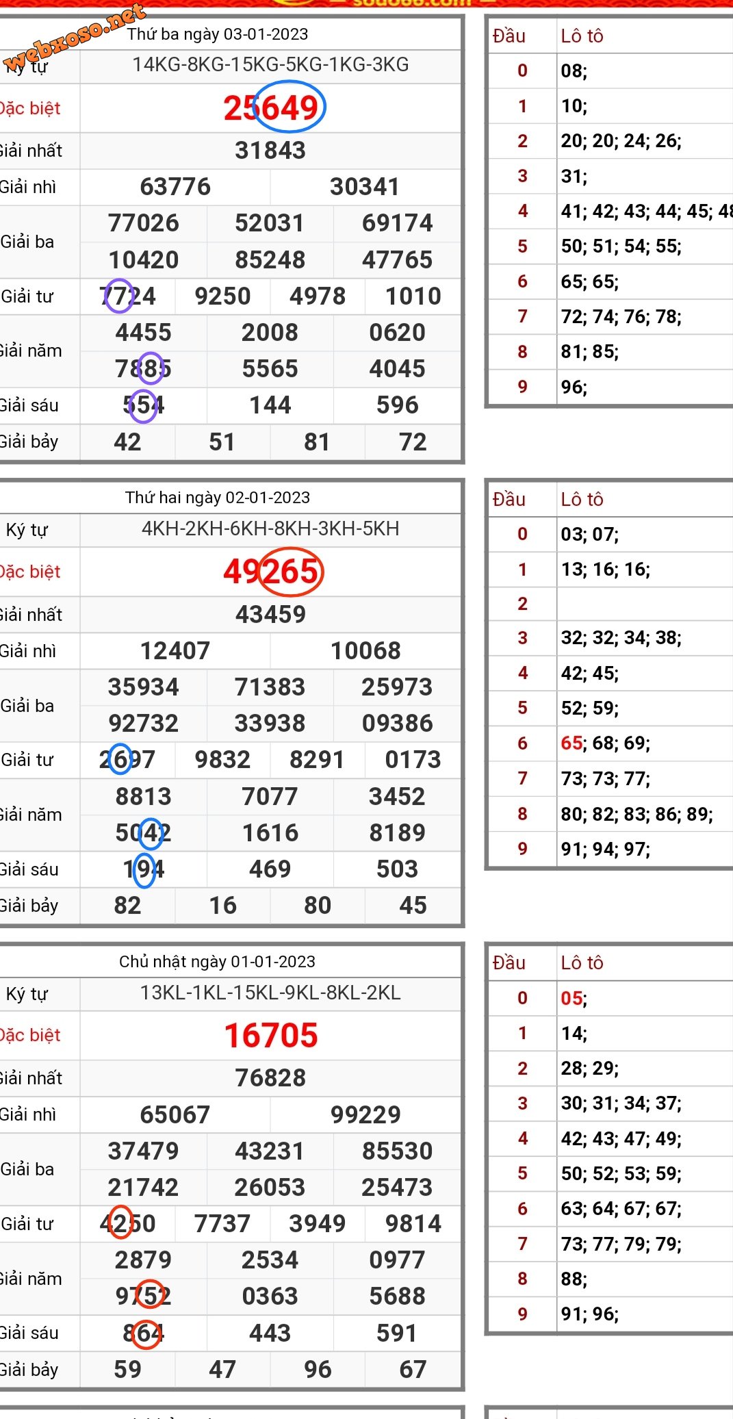Select third prize number 52031
This screenshot has height=1419, width=733.
click(270, 223)
